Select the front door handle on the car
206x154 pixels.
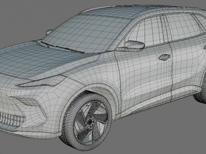point(164,57)
